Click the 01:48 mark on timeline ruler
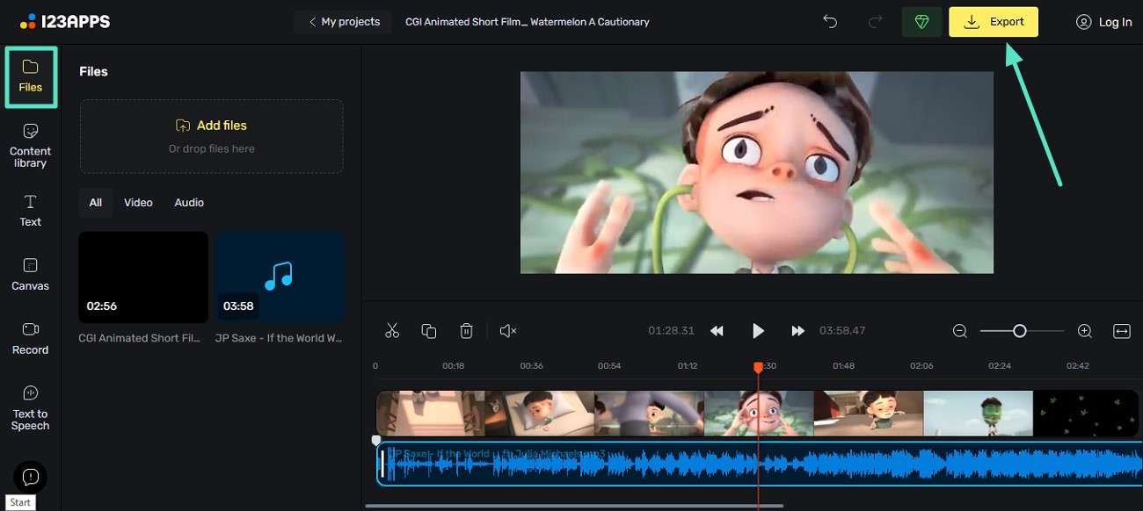The height and width of the screenshot is (511, 1143). [x=843, y=366]
